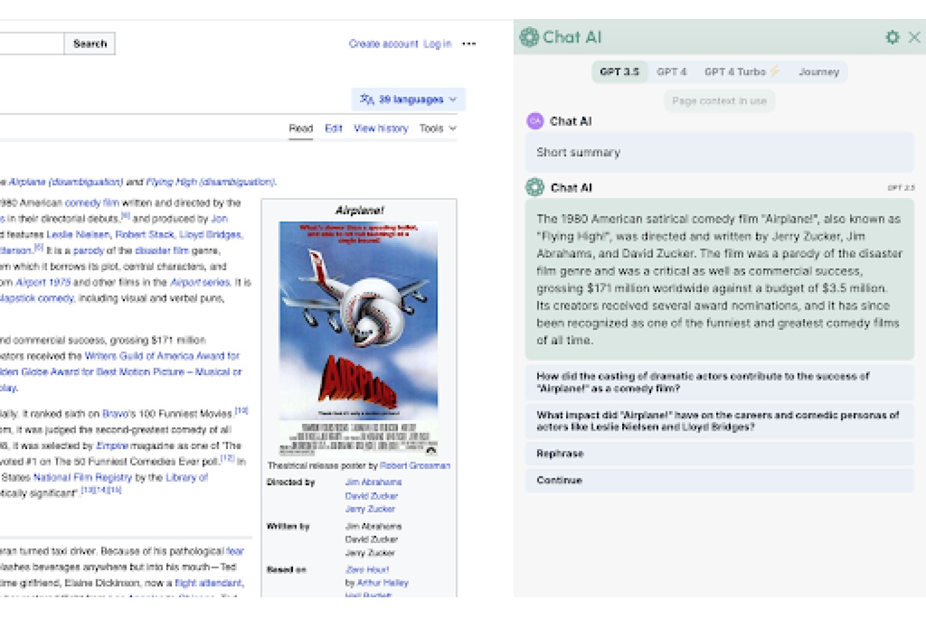
Task: Close the Chat AI side panel
Action: [914, 37]
